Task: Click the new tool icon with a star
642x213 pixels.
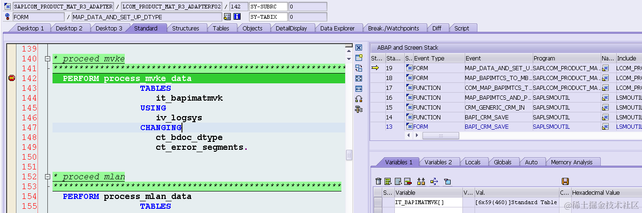Action: pos(359,58)
